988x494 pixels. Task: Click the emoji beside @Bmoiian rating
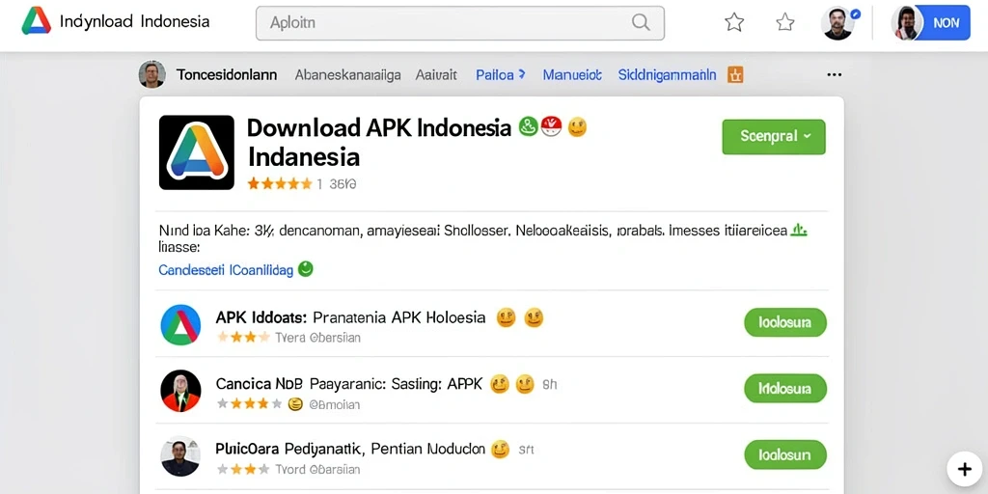tap(295, 404)
